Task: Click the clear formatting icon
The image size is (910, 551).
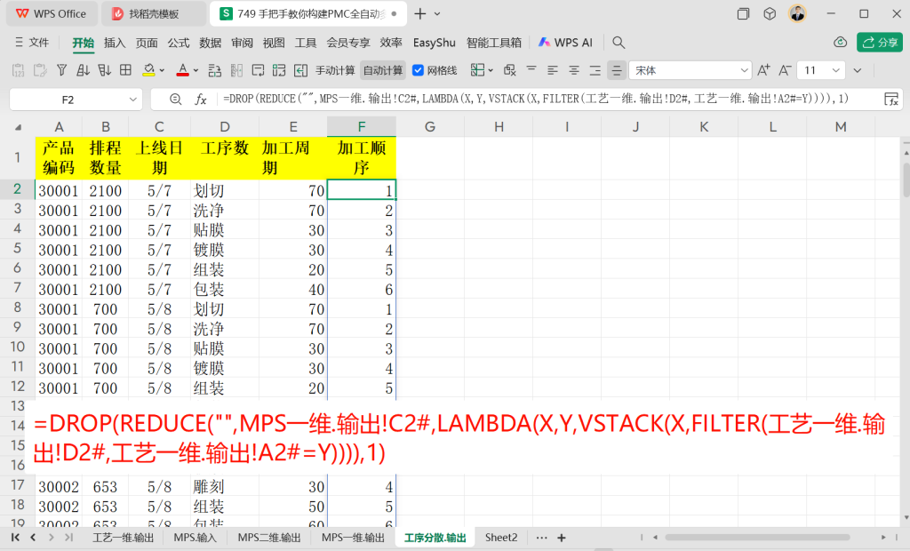Action: pos(509,70)
